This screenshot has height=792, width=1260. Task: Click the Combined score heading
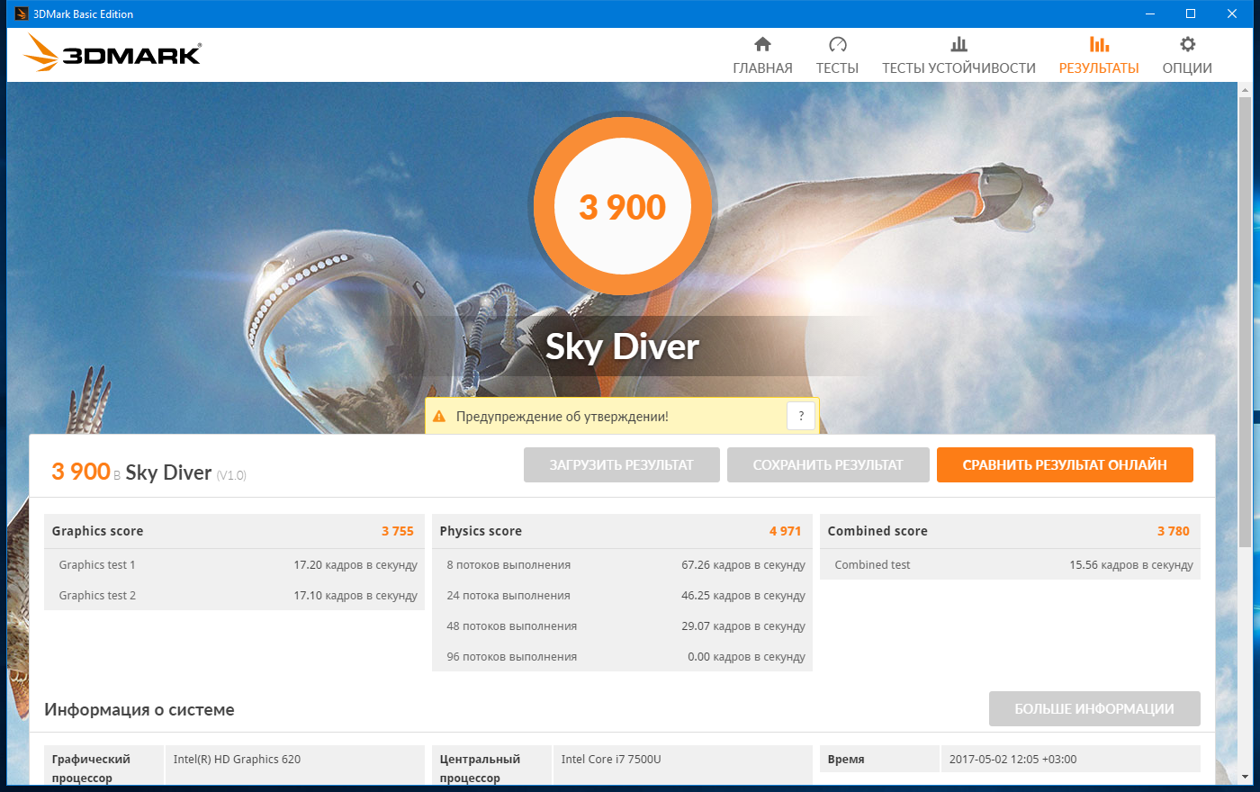click(x=877, y=531)
